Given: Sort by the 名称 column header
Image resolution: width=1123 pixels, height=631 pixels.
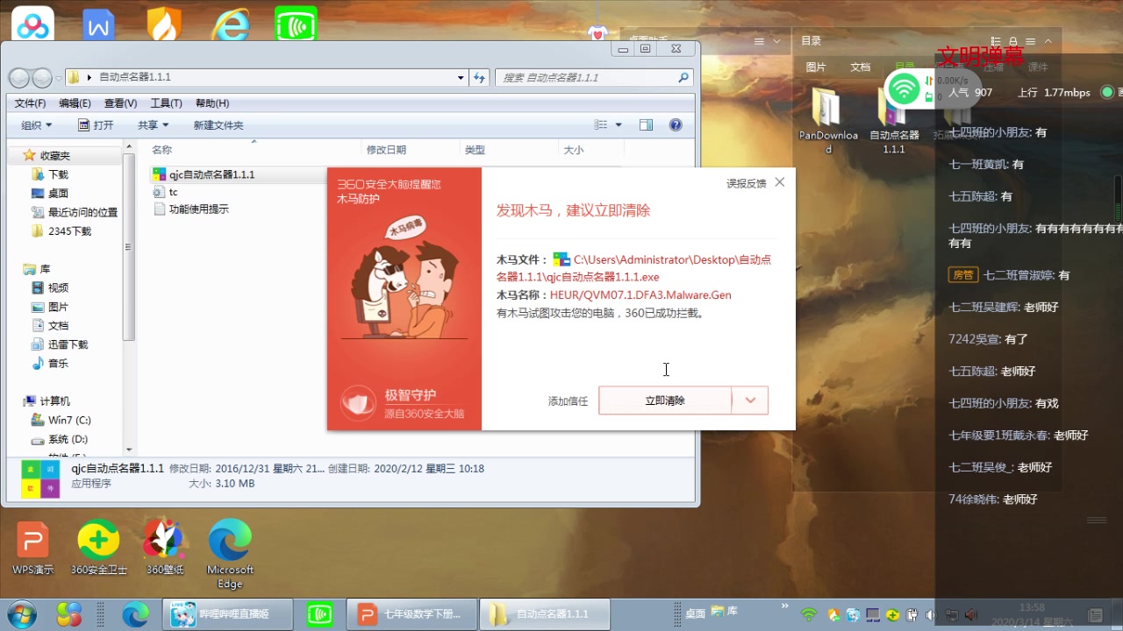Looking at the screenshot, I should click(161, 150).
